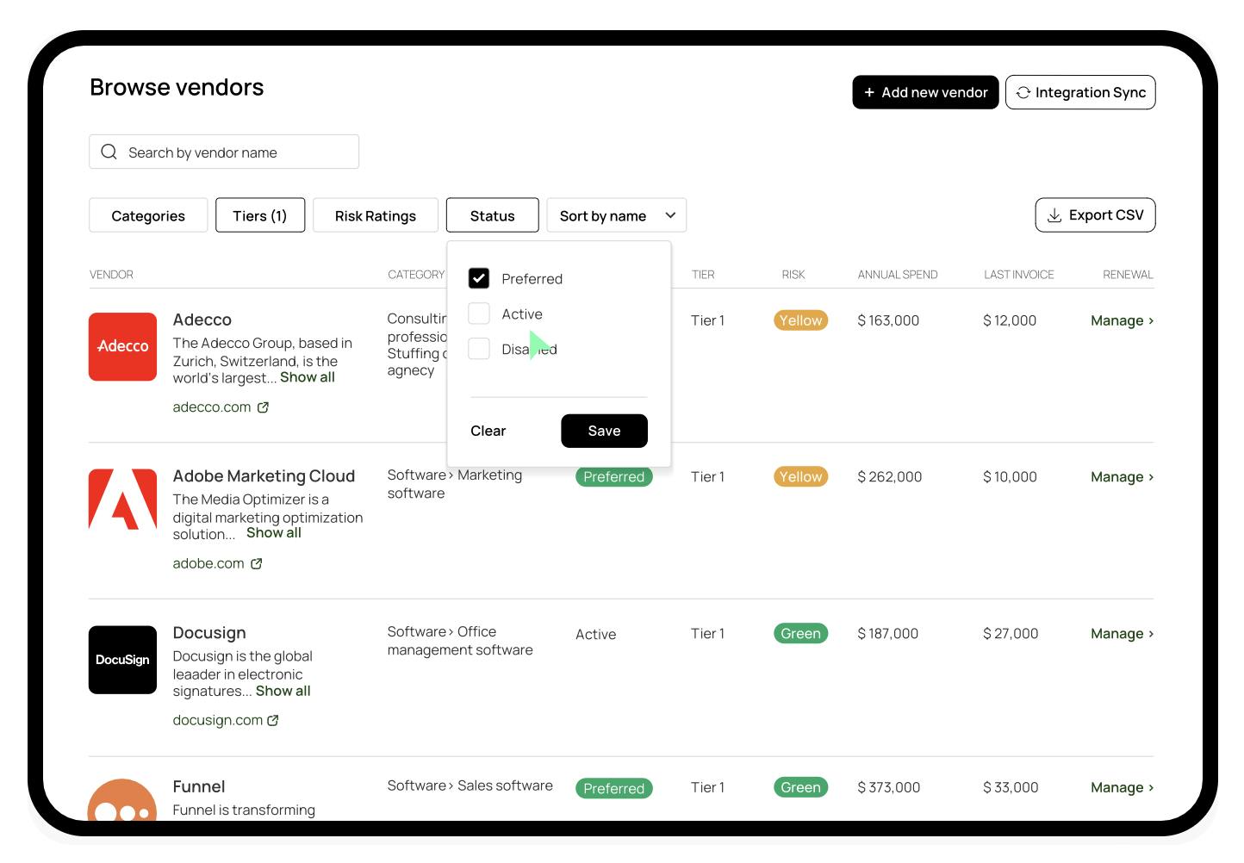This screenshot has width=1244, height=863.
Task: Open docusign.com external link icon
Action: tap(273, 721)
